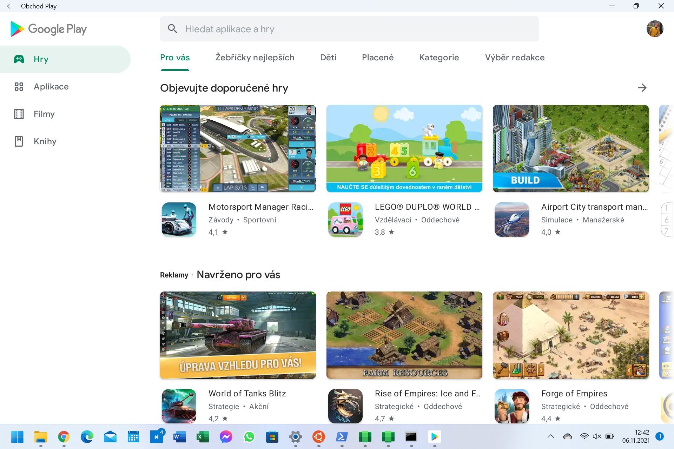The image size is (674, 449).
Task: Open LEGO DUPLO WORLD screenshot thumbnail
Action: [x=404, y=148]
